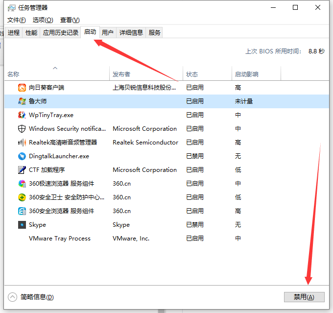Collapse to 简略信息 view
Image resolution: width=333 pixels, height=313 pixels.
point(31,297)
